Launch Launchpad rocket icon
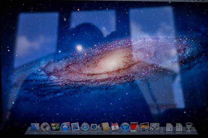The image size is (208, 138). (x=45, y=127)
